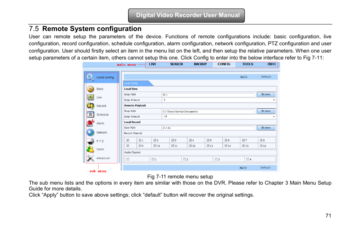The height and width of the screenshot is (232, 348).
Task: Browse for the Local Record save path
Action: 266,128
